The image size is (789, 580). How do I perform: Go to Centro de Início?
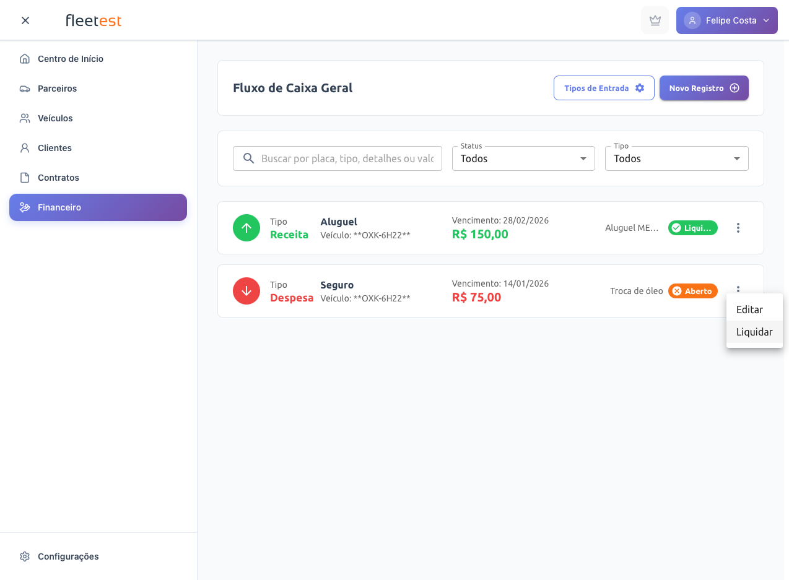point(70,59)
